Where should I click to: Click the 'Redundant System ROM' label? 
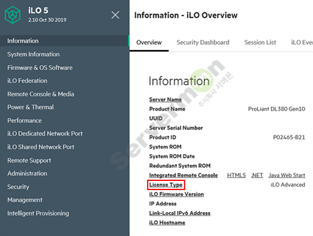coord(180,166)
